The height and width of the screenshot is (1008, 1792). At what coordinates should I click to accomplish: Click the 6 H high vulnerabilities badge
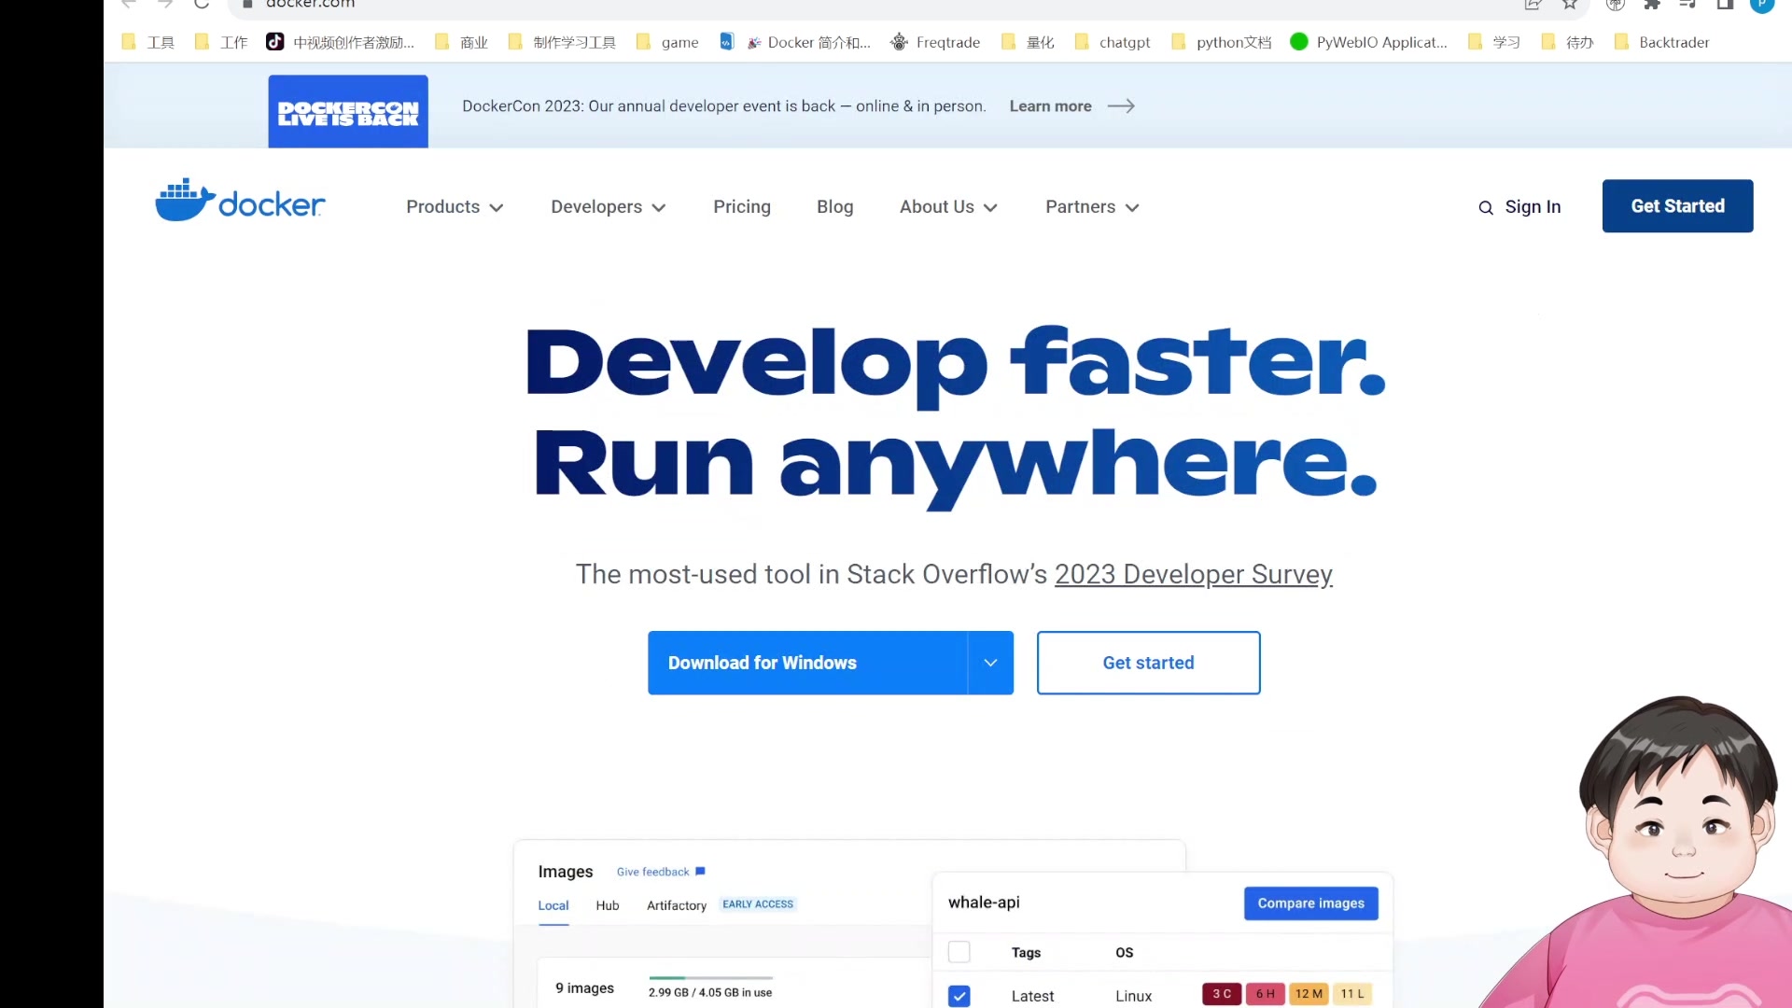(x=1265, y=994)
